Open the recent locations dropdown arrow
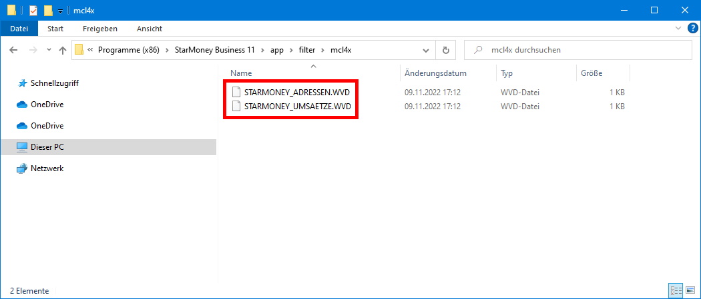 [49, 51]
